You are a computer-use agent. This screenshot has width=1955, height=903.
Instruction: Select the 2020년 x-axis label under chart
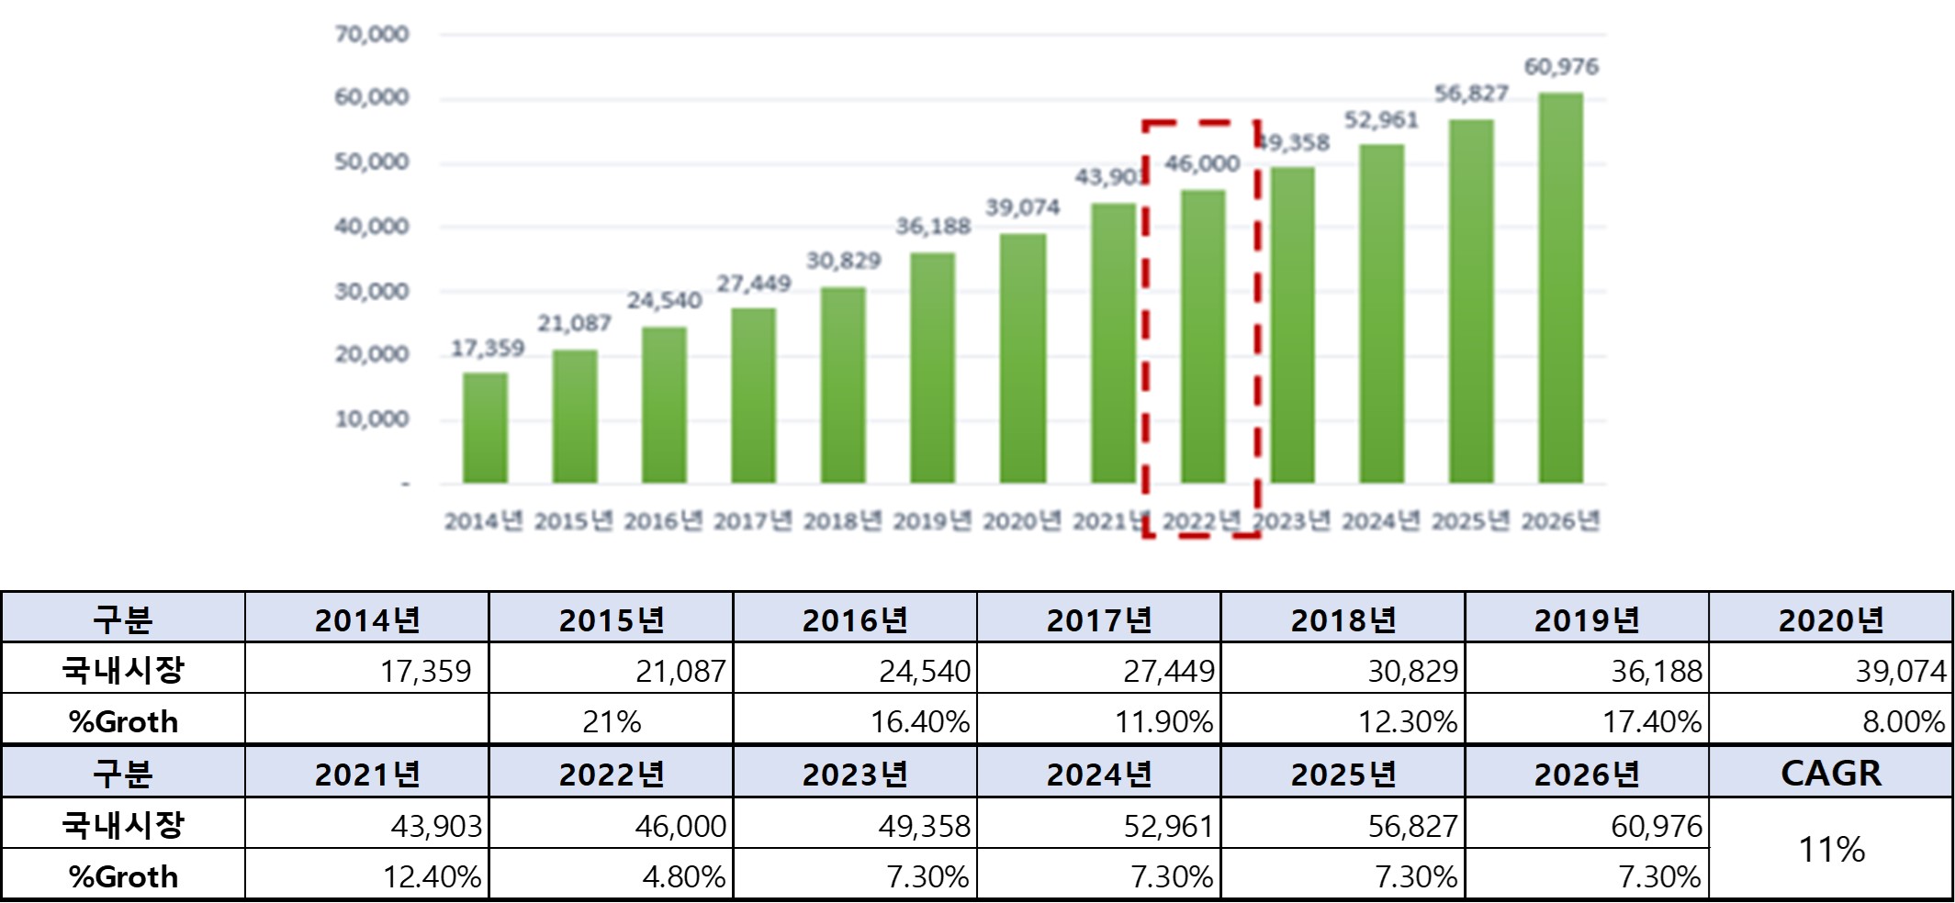(1021, 521)
